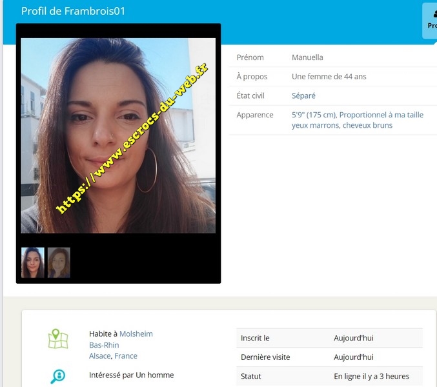Click the Inscrit le row
Image resolution: width=437 pixels, height=387 pixels.
point(329,338)
